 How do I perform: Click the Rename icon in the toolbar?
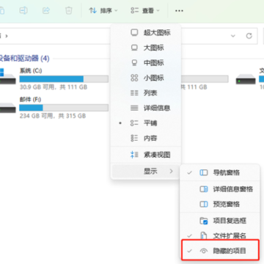point(23,10)
